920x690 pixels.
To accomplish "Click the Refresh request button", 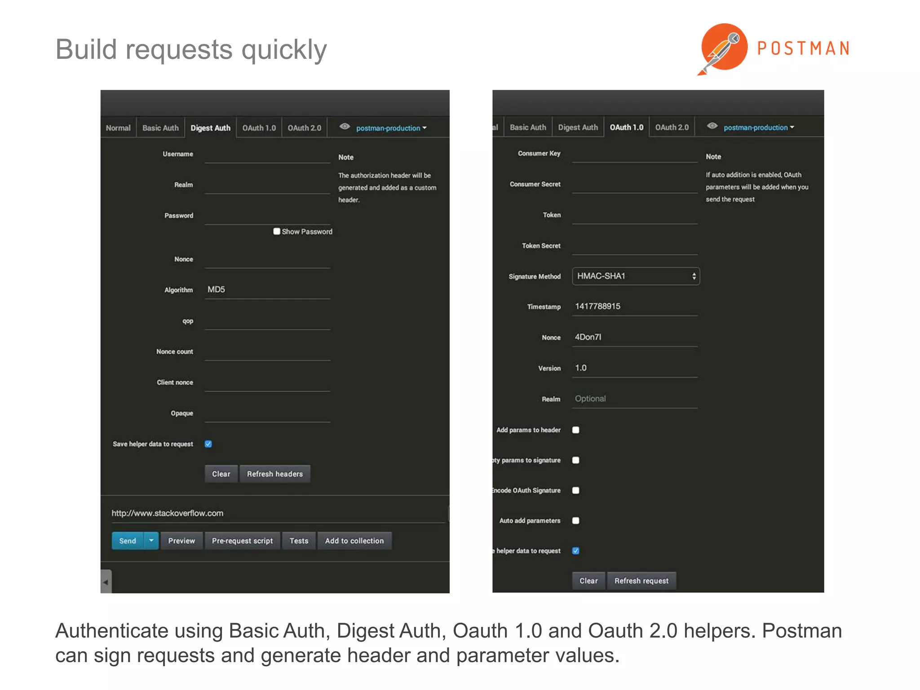I will [x=641, y=581].
